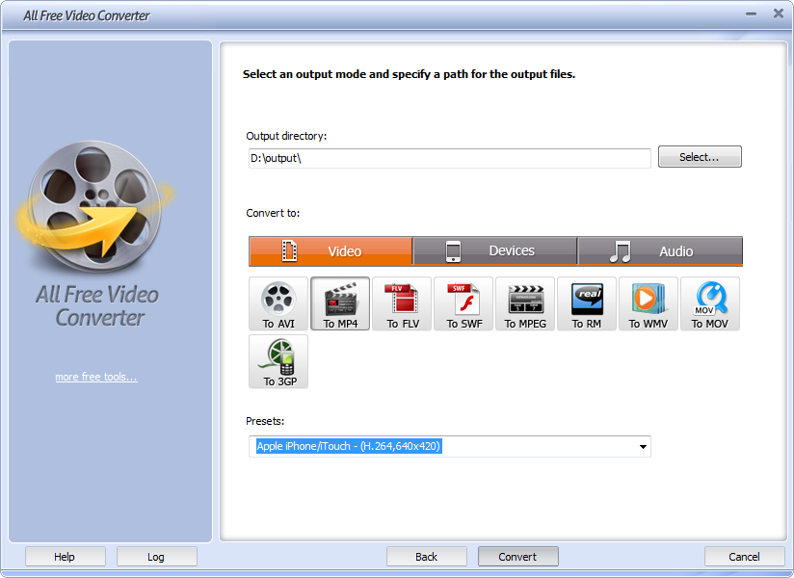
Task: Open the Audio tab
Action: (660, 251)
